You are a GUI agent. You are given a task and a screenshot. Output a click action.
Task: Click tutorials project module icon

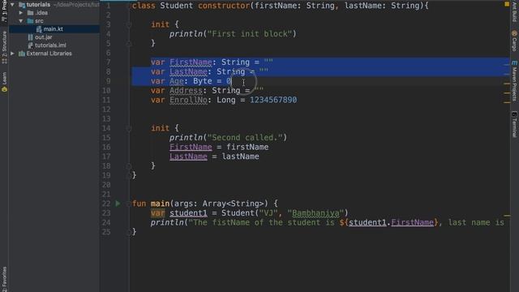[x=22, y=5]
